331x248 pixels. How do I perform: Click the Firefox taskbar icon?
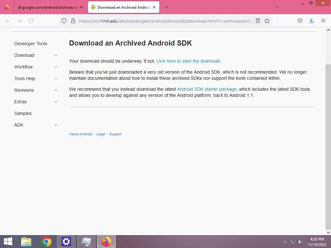point(106,242)
